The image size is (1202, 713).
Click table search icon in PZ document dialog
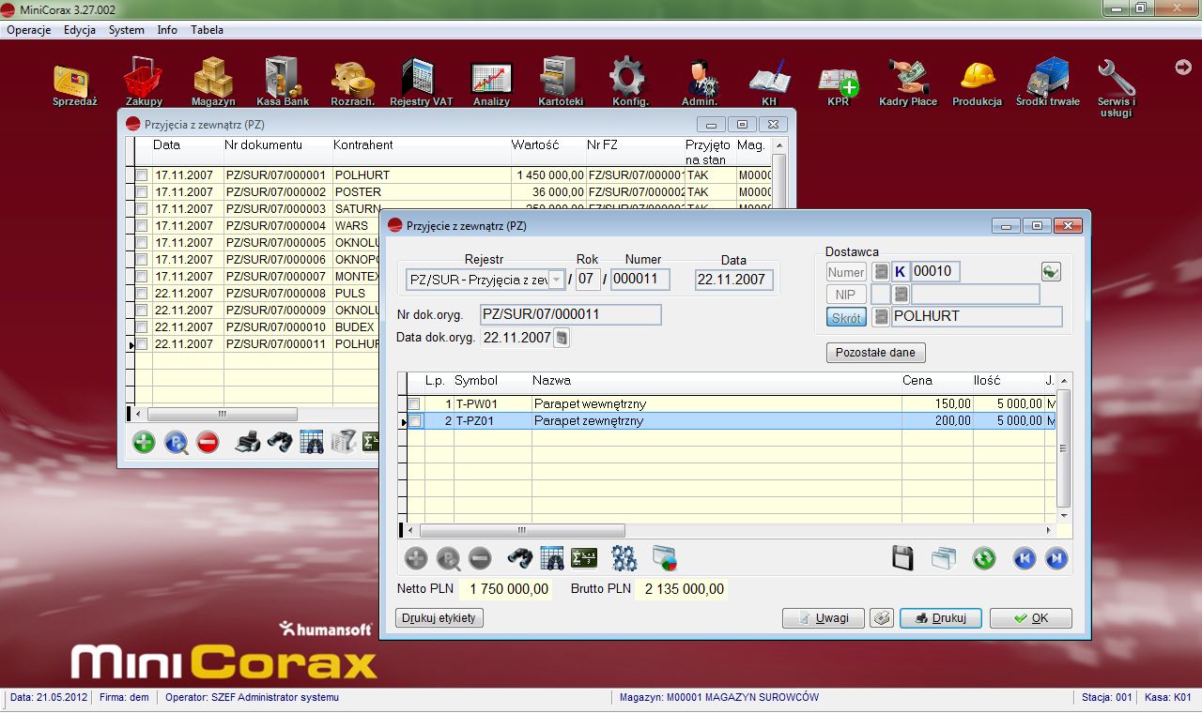[551, 558]
